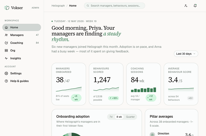Open Help & guides

pos(21,81)
